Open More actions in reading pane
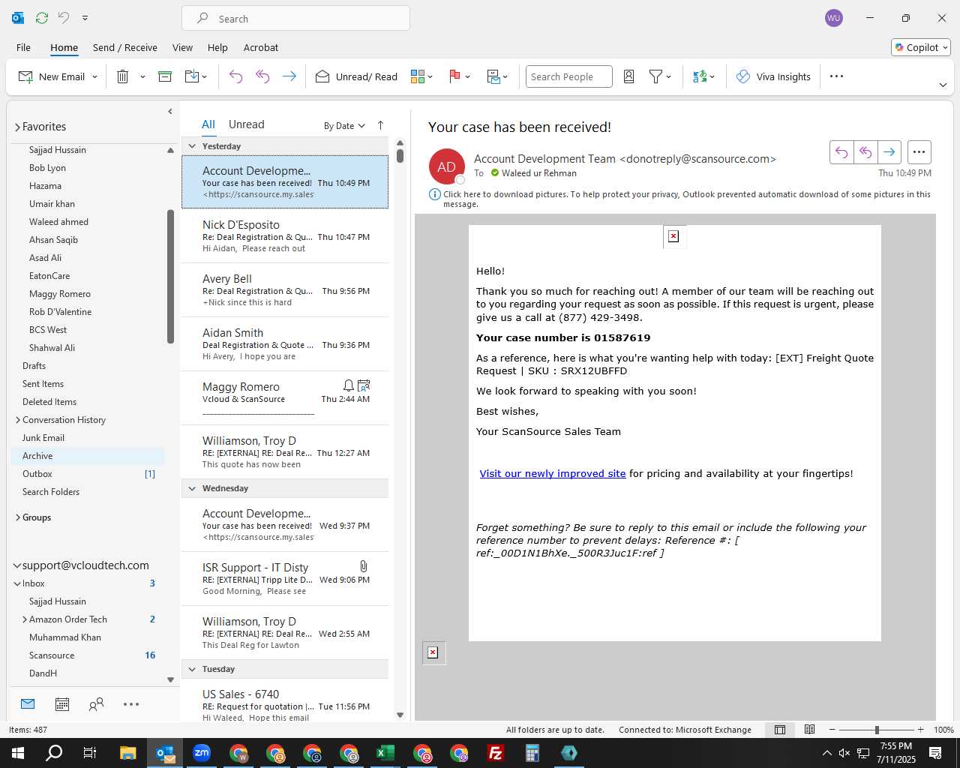The image size is (960, 768). [x=919, y=152]
